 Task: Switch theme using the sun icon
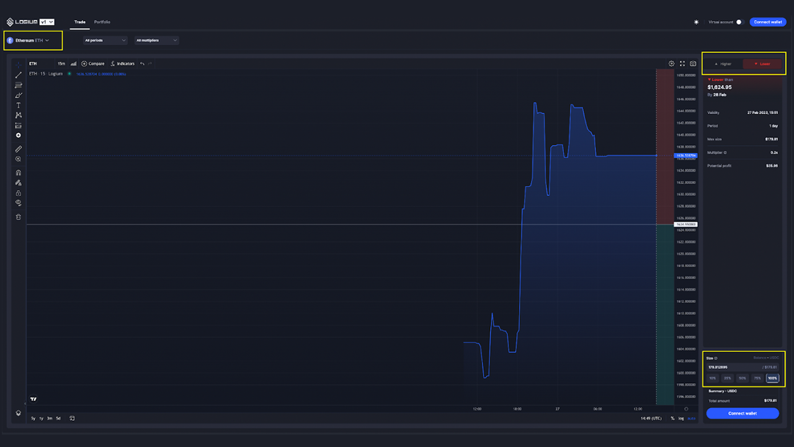pyautogui.click(x=696, y=22)
